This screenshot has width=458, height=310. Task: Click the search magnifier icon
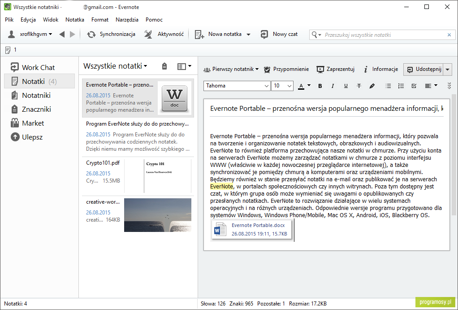click(x=314, y=35)
